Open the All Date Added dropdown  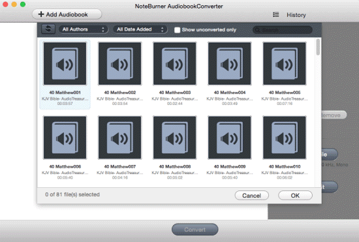click(140, 29)
